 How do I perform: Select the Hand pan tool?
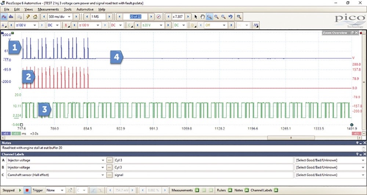pos(203,17)
